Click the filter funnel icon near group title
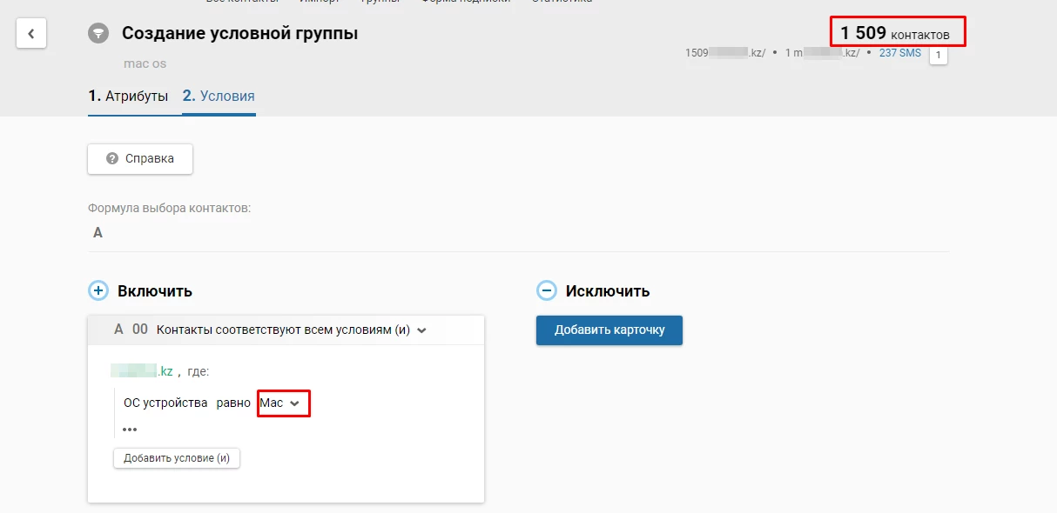This screenshot has height=513, width=1057. point(98,33)
